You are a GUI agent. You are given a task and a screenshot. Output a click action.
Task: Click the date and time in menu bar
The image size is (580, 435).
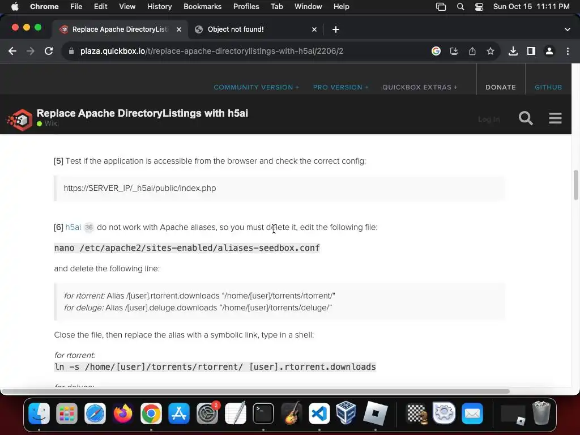point(531,7)
